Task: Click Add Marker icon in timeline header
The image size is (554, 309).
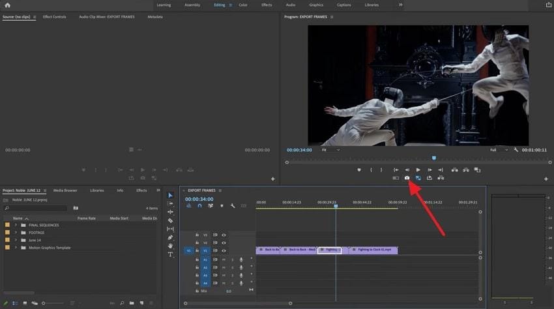Action: 222,206
